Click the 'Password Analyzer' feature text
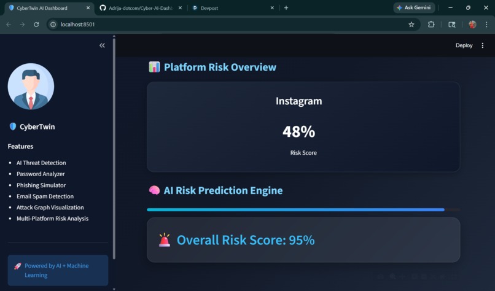 coord(41,174)
